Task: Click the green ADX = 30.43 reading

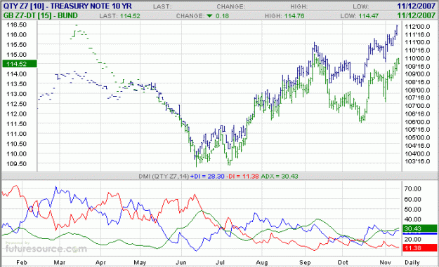Action: pos(280,176)
